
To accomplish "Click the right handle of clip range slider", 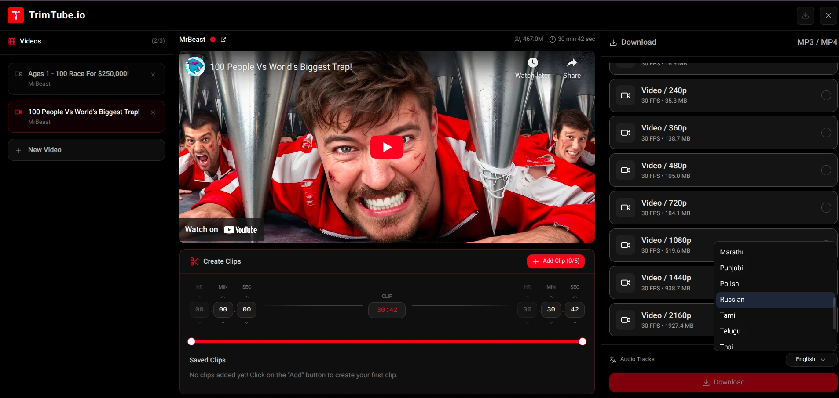I will [x=583, y=342].
